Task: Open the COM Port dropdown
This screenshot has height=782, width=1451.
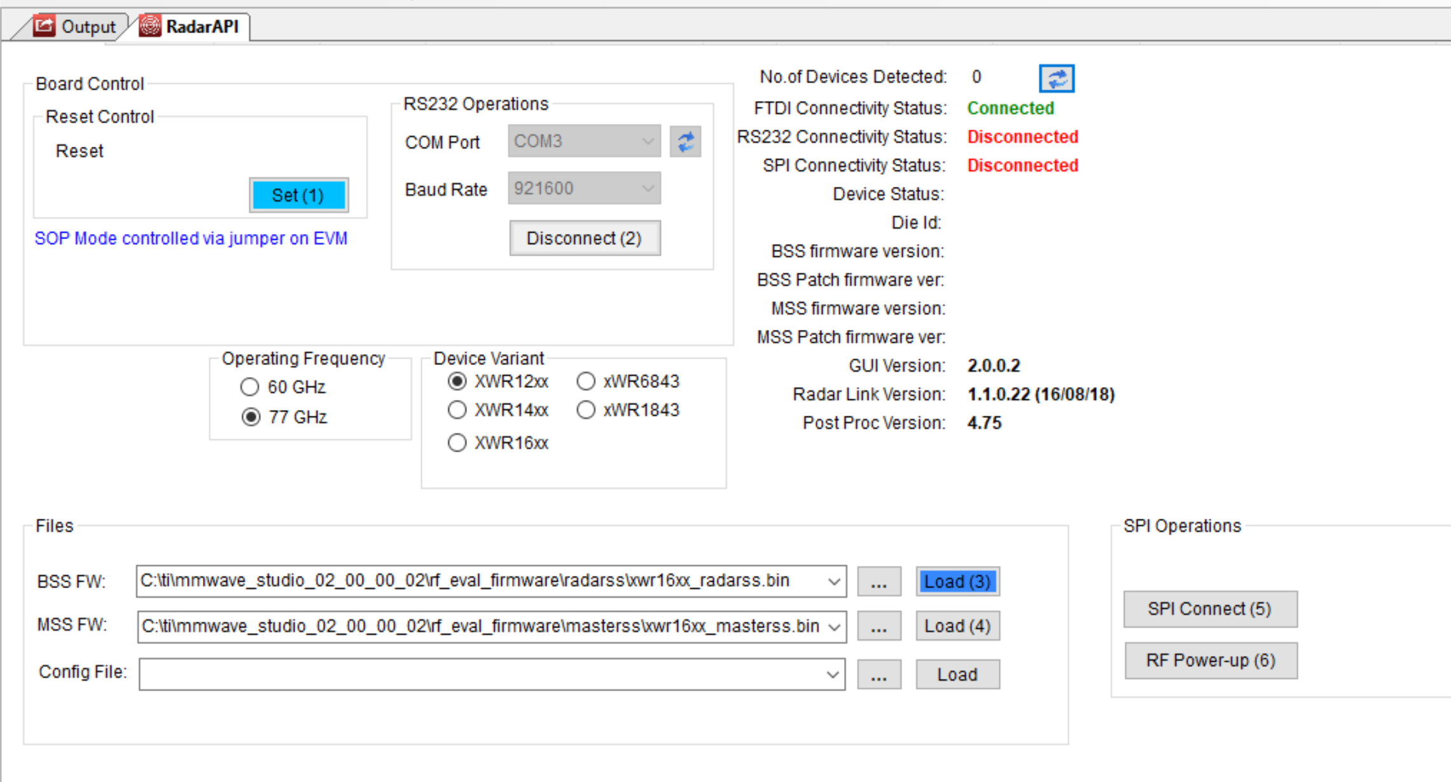Action: tap(584, 141)
